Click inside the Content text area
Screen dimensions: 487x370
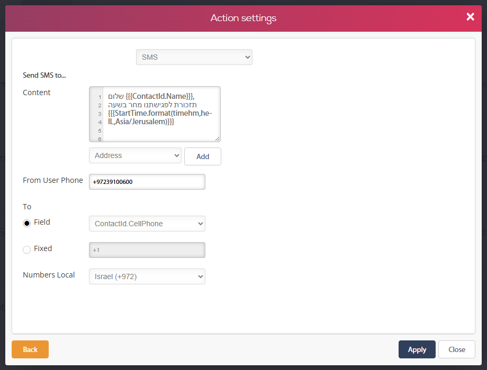(x=155, y=114)
